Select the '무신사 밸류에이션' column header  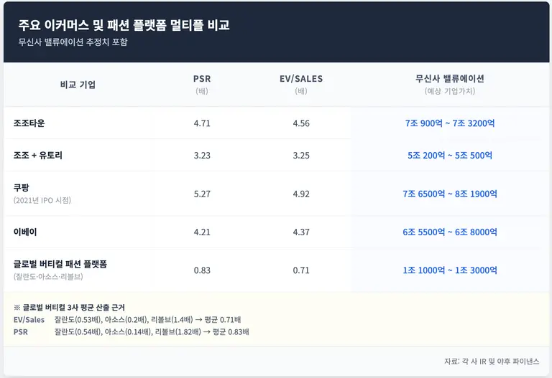pos(450,79)
